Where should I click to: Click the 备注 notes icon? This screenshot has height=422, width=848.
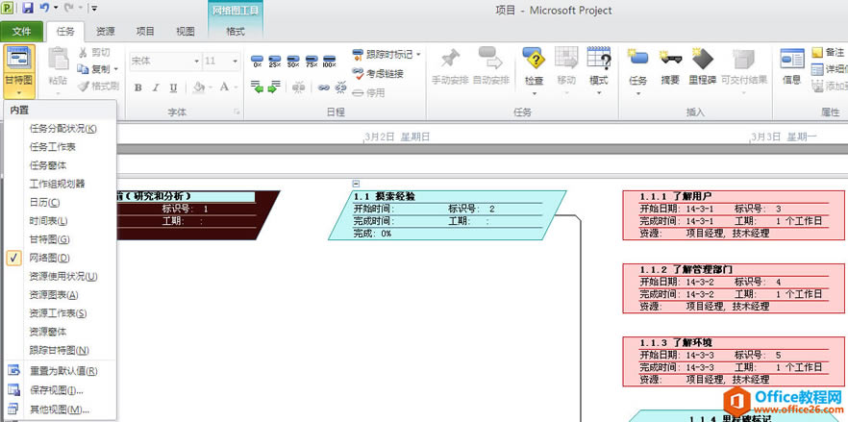tap(817, 53)
